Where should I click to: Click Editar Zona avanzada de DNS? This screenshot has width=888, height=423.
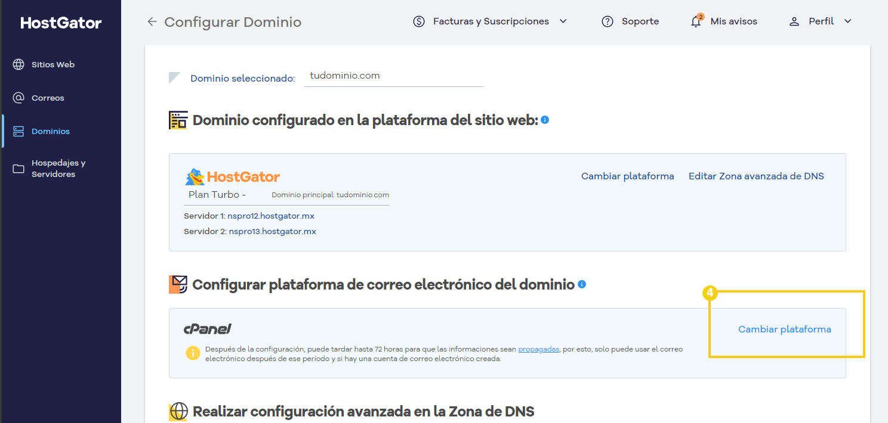coord(756,176)
